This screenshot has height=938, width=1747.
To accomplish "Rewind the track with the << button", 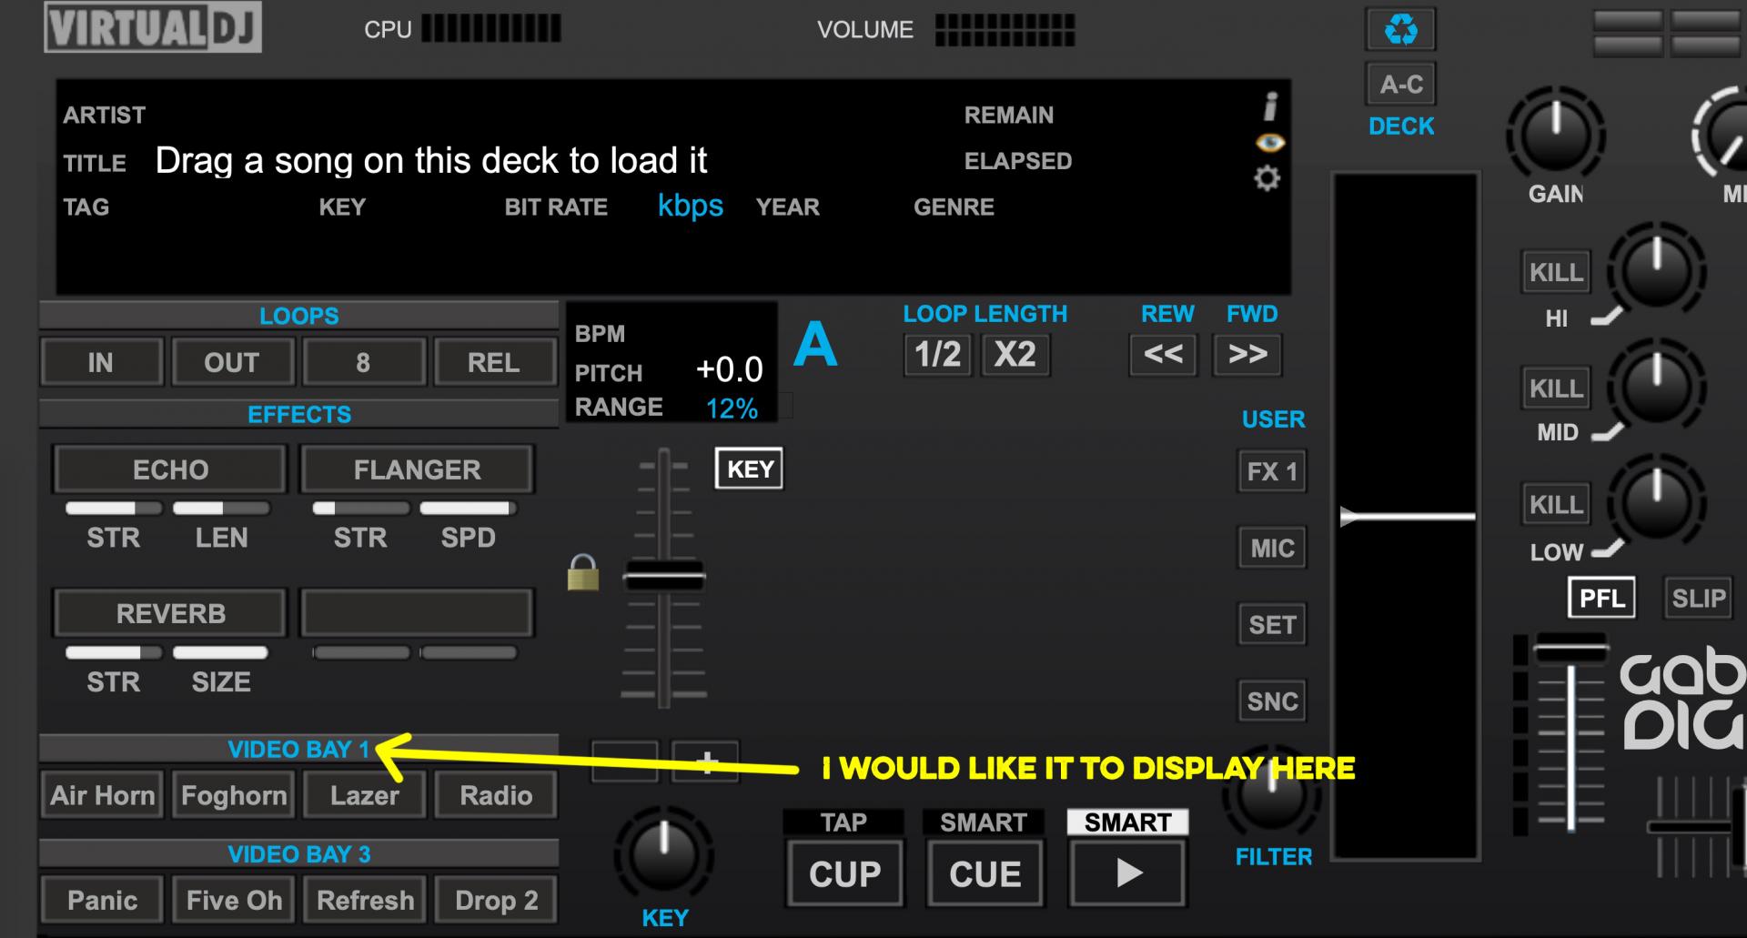I will click(1163, 355).
